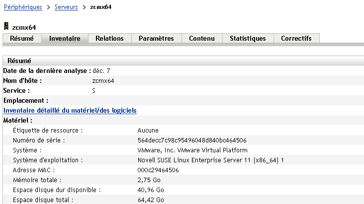This screenshot has height=204, width=364.
Task: Click the VMware Virtual Platform system value
Action: pos(192,150)
